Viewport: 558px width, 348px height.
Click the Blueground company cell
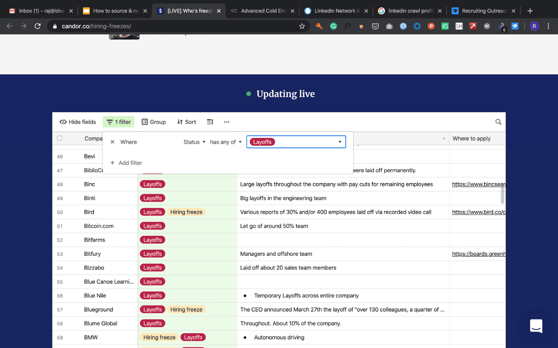click(x=98, y=310)
